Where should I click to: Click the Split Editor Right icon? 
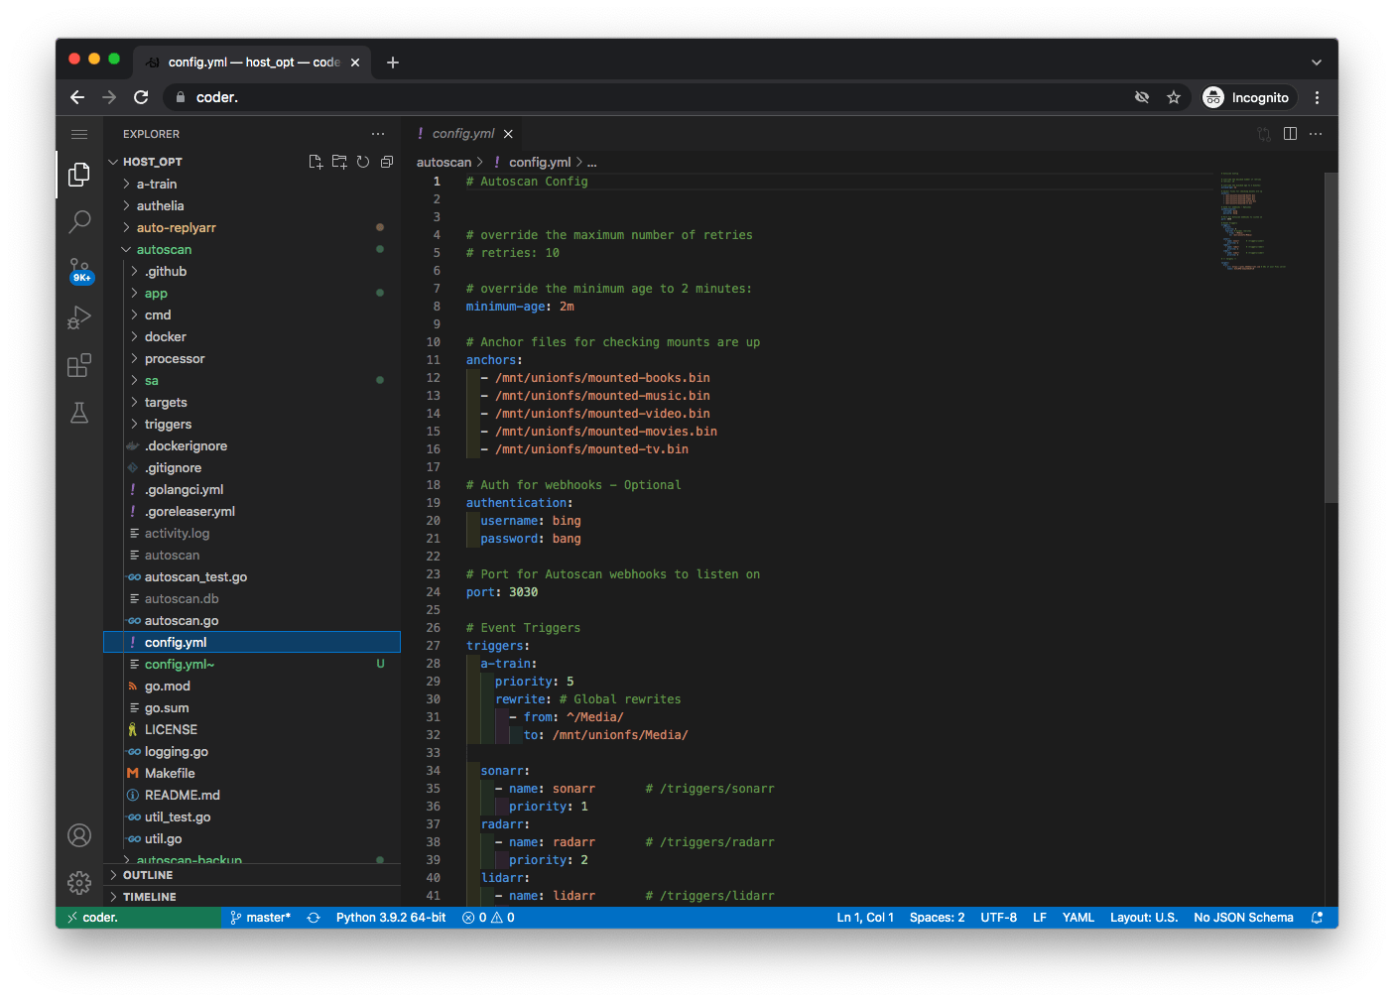click(1290, 134)
